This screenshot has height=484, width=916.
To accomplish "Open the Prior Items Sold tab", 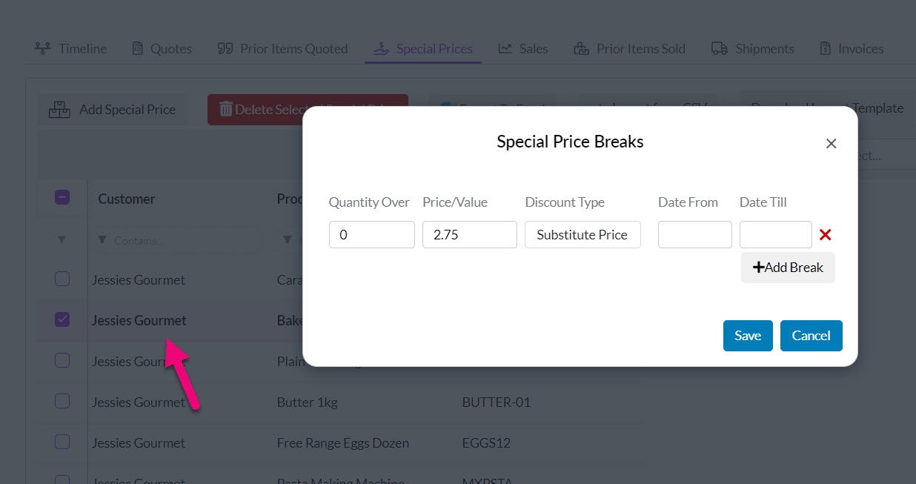I will (x=630, y=49).
